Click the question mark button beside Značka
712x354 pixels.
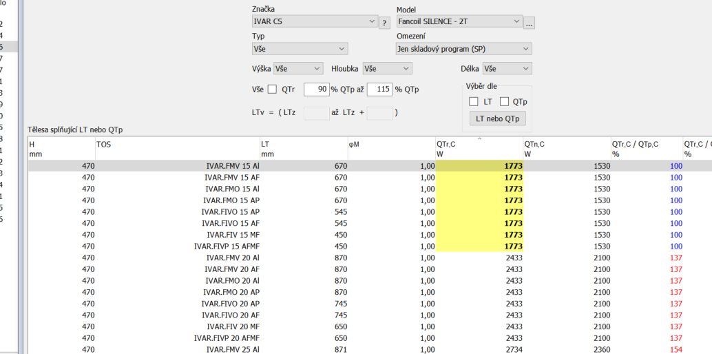pyautogui.click(x=384, y=23)
